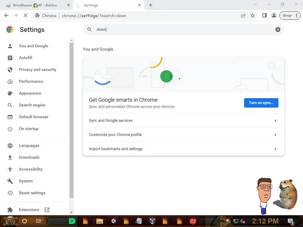
Task: Open the side panel icon
Action: (264, 16)
